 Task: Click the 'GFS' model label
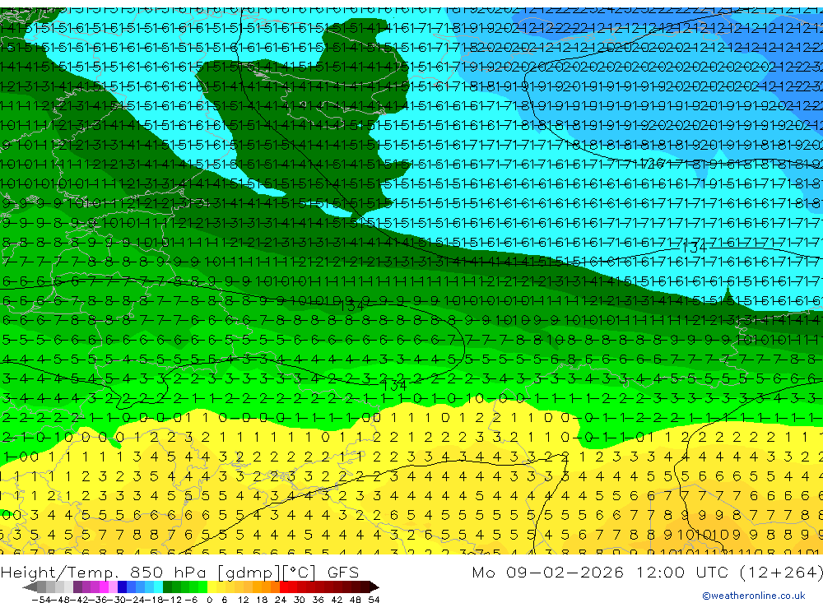(x=342, y=573)
